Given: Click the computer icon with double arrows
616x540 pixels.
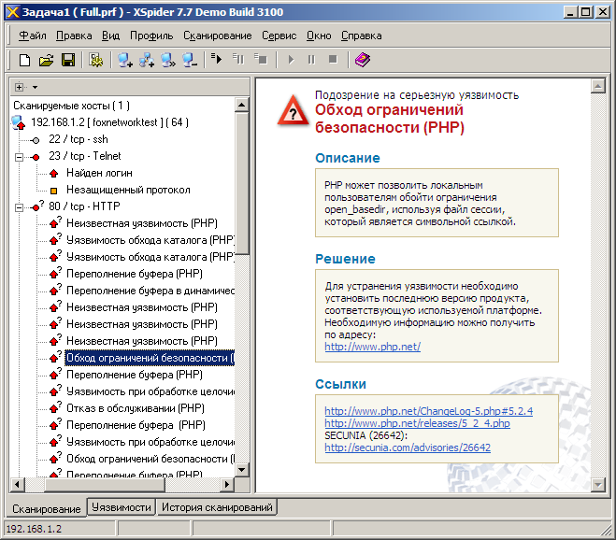Looking at the screenshot, I should [168, 60].
